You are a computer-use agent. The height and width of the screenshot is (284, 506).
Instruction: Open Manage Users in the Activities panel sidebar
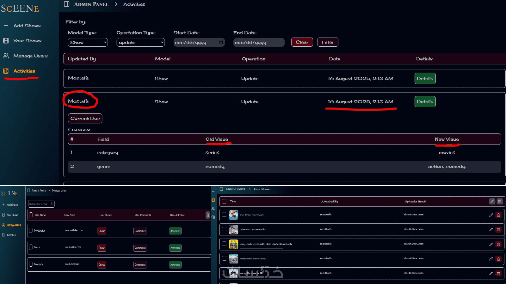26,56
